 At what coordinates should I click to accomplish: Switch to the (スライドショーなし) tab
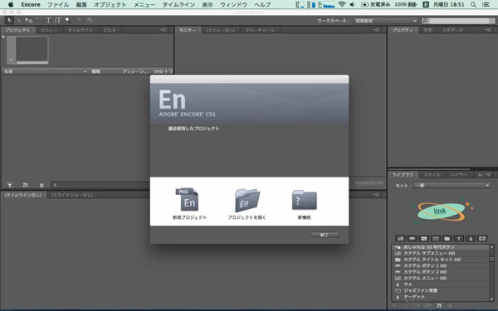point(72,195)
